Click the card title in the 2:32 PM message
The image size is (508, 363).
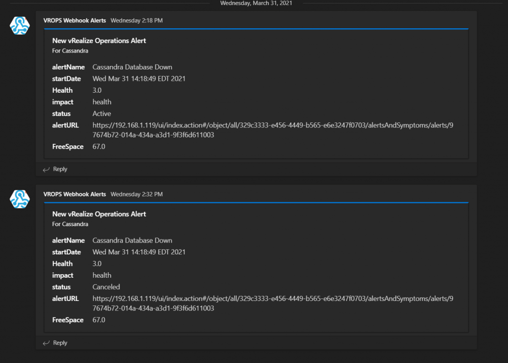(x=99, y=214)
